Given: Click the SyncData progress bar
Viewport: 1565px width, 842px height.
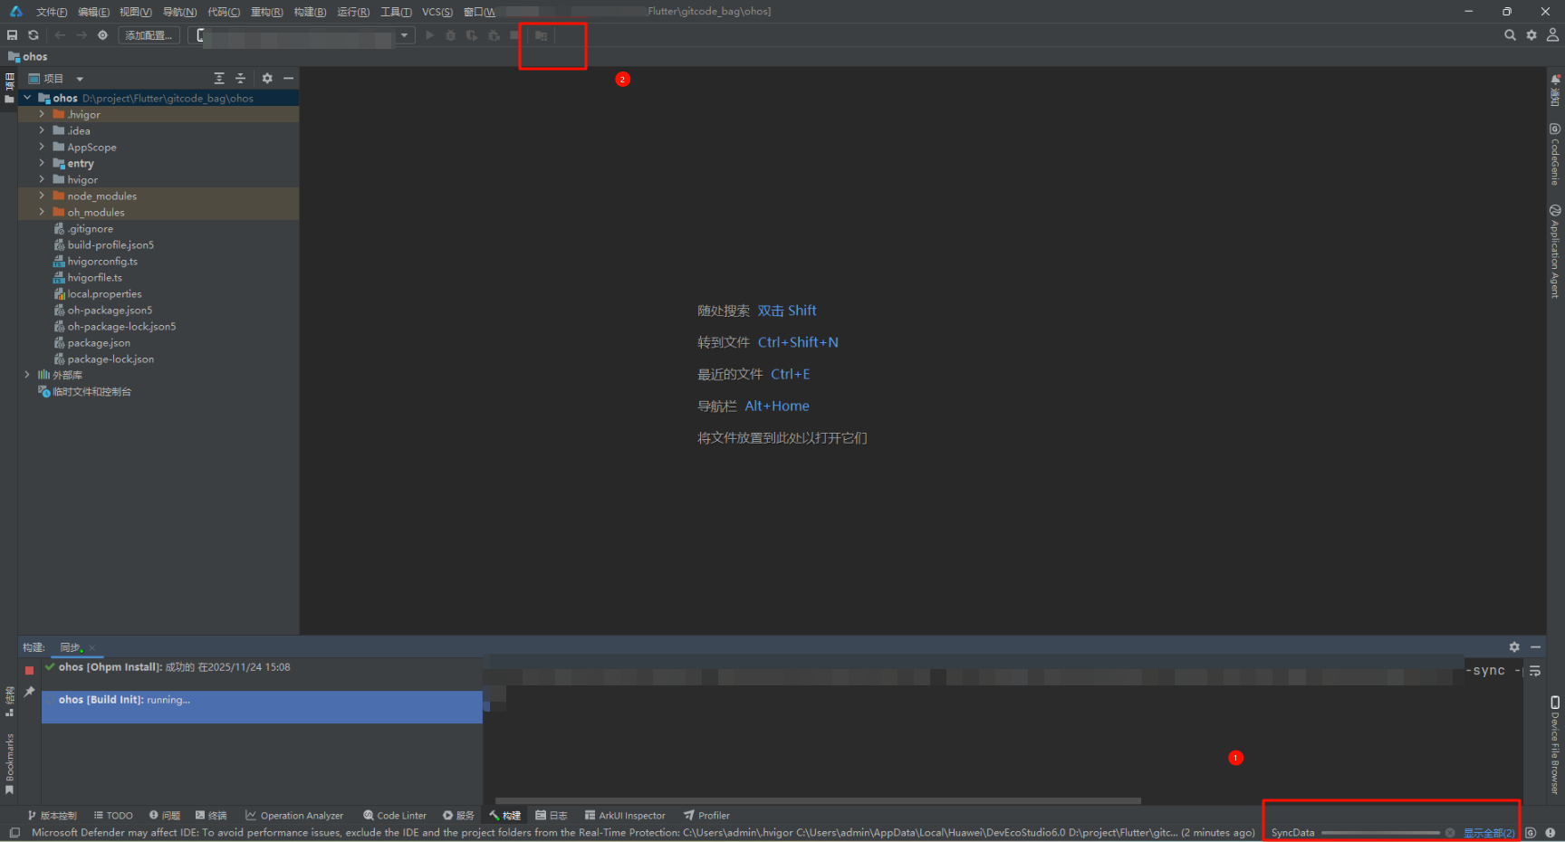Looking at the screenshot, I should pyautogui.click(x=1380, y=833).
